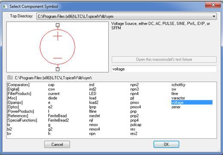Select the nmos component
The image size is (223, 155).
click(94, 125)
